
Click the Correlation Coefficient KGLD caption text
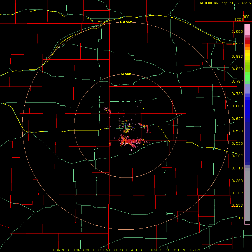click(x=127, y=250)
